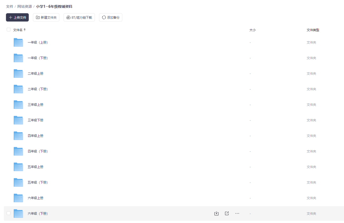This screenshot has height=223, width=344.
Task: Open the 二年级上册 folder icon
Action: (18, 74)
